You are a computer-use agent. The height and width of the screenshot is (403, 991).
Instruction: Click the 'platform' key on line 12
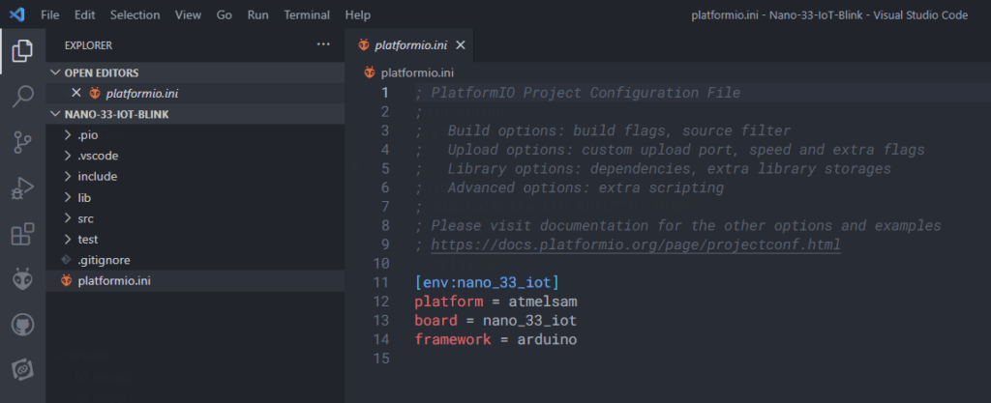pyautogui.click(x=449, y=302)
